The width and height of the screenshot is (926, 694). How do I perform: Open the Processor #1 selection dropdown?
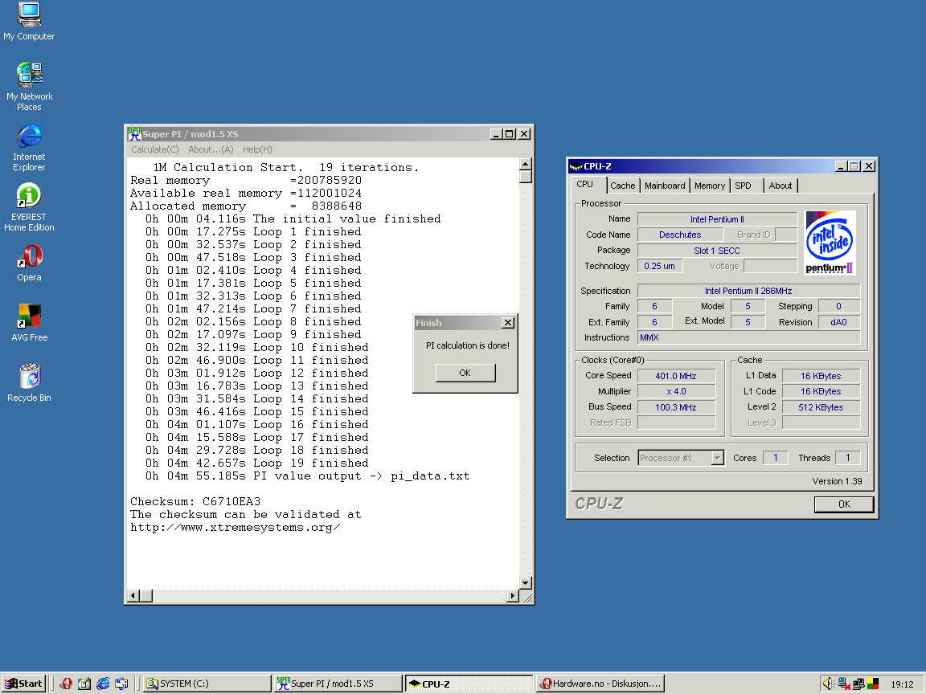click(x=717, y=458)
